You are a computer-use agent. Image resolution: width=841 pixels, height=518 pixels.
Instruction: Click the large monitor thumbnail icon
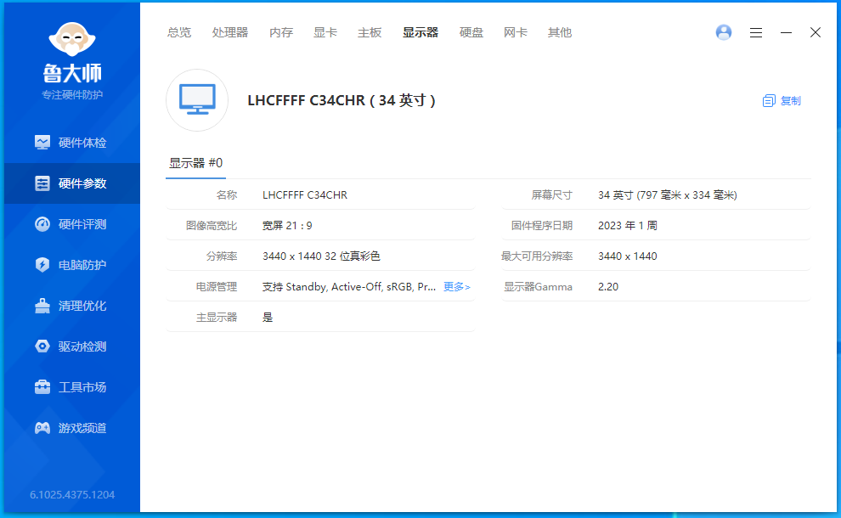[x=197, y=100]
